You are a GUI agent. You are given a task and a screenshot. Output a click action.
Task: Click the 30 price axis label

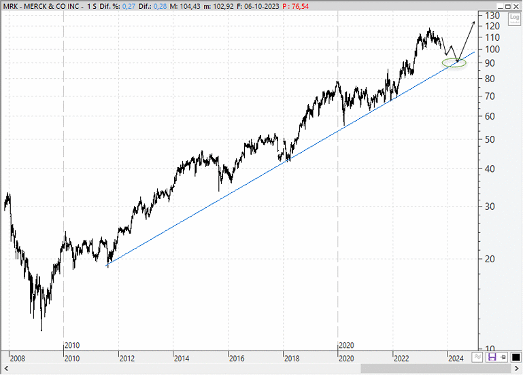pos(490,207)
